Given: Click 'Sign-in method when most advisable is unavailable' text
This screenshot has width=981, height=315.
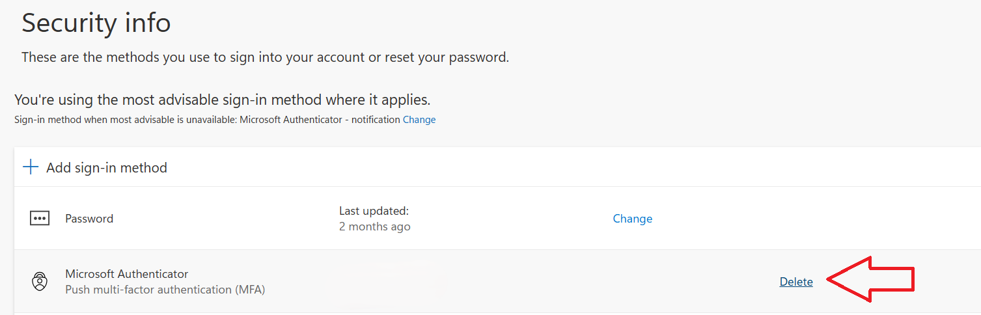Looking at the screenshot, I should [x=126, y=120].
